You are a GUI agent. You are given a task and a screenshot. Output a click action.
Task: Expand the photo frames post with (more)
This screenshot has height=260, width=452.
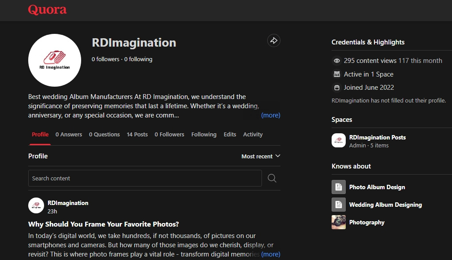pos(270,254)
